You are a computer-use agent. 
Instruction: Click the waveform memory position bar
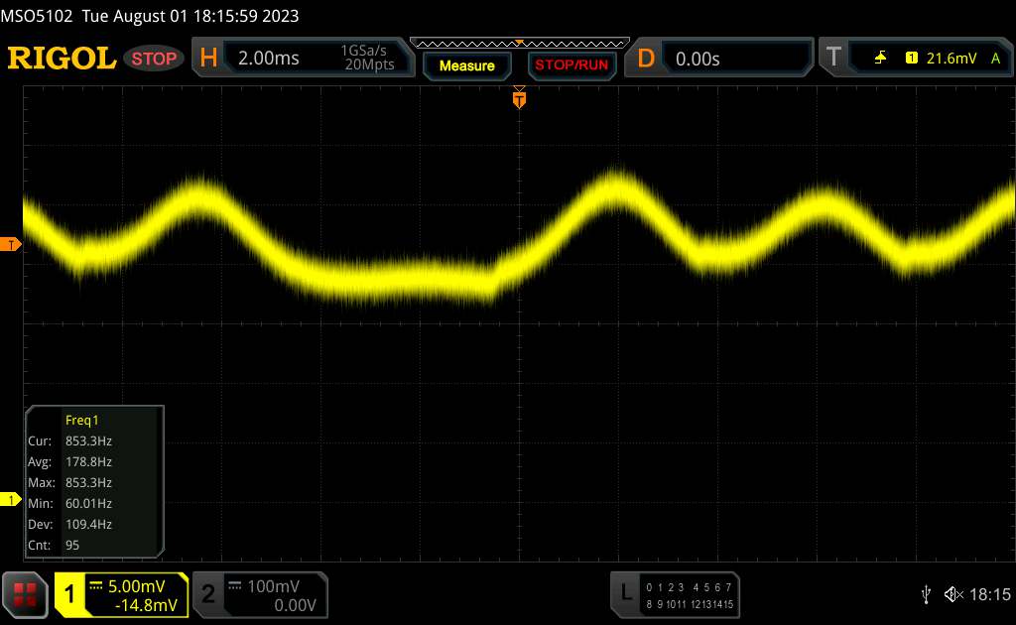click(519, 43)
